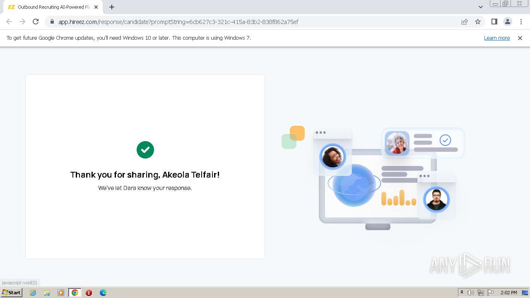Close the Outbound Recruiting tab

96,7
